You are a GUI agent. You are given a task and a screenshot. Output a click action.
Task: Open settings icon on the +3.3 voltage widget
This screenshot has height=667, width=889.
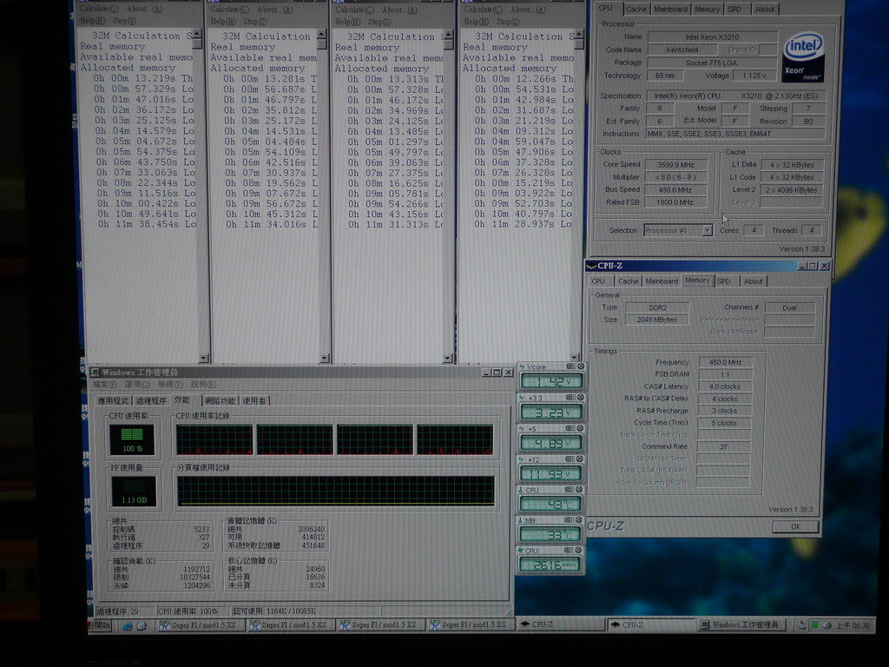[570, 398]
